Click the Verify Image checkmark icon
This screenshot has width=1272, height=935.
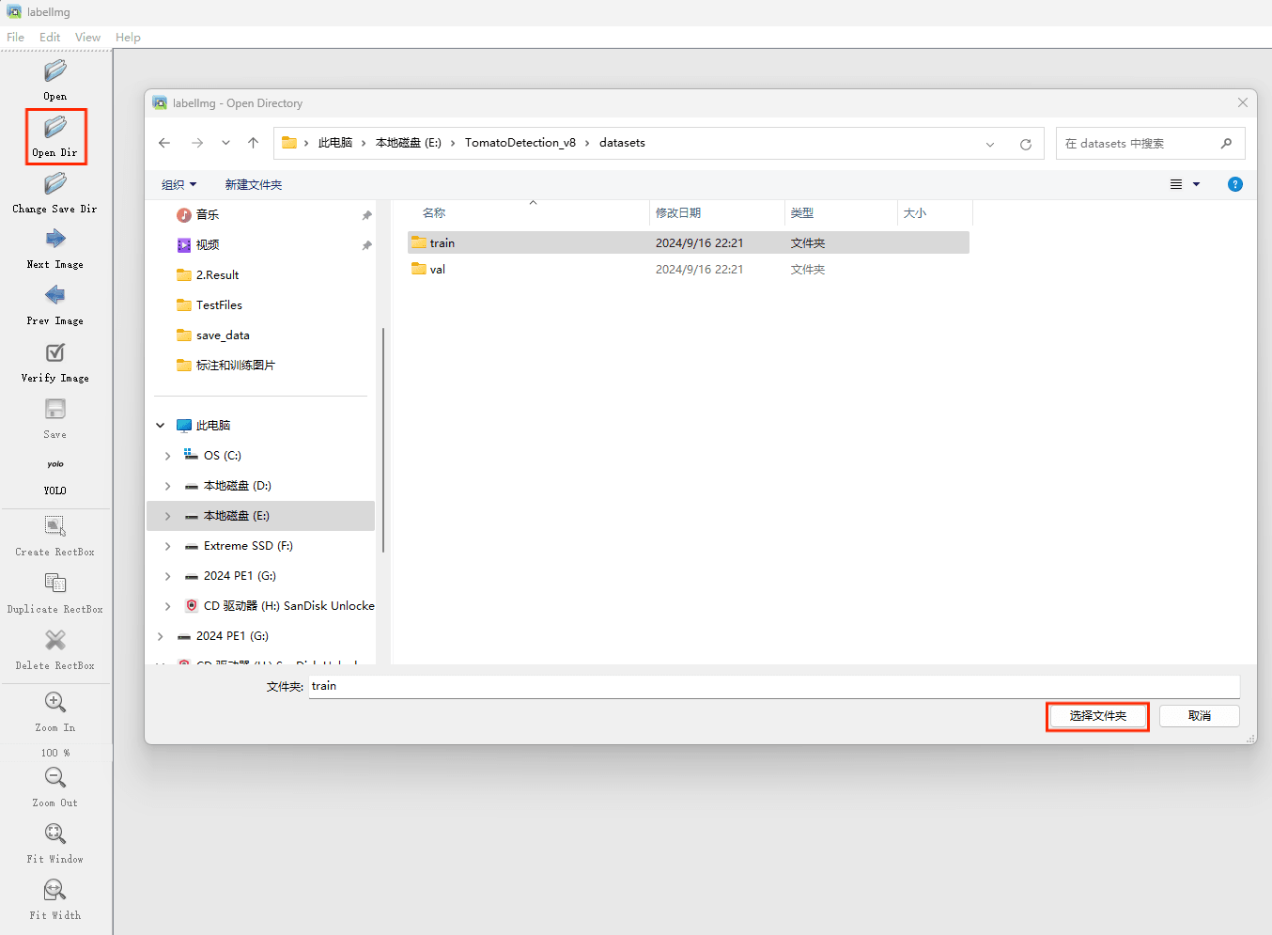coord(55,352)
